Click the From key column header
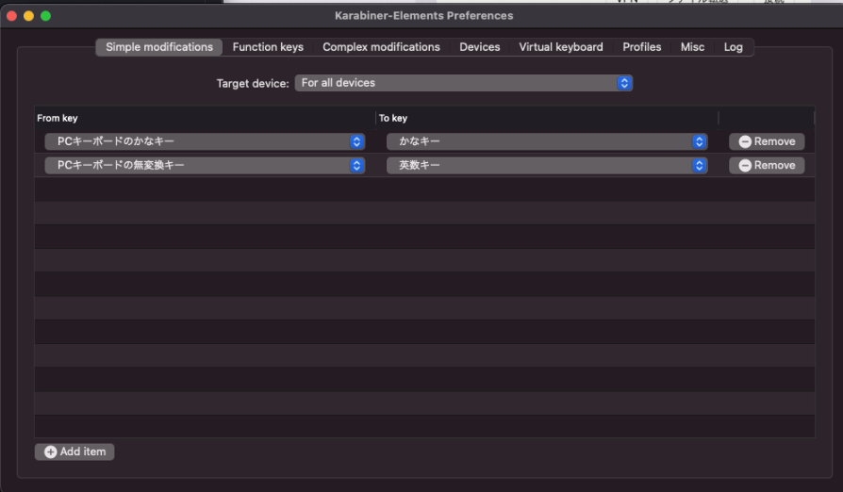The image size is (843, 492). [x=205, y=118]
